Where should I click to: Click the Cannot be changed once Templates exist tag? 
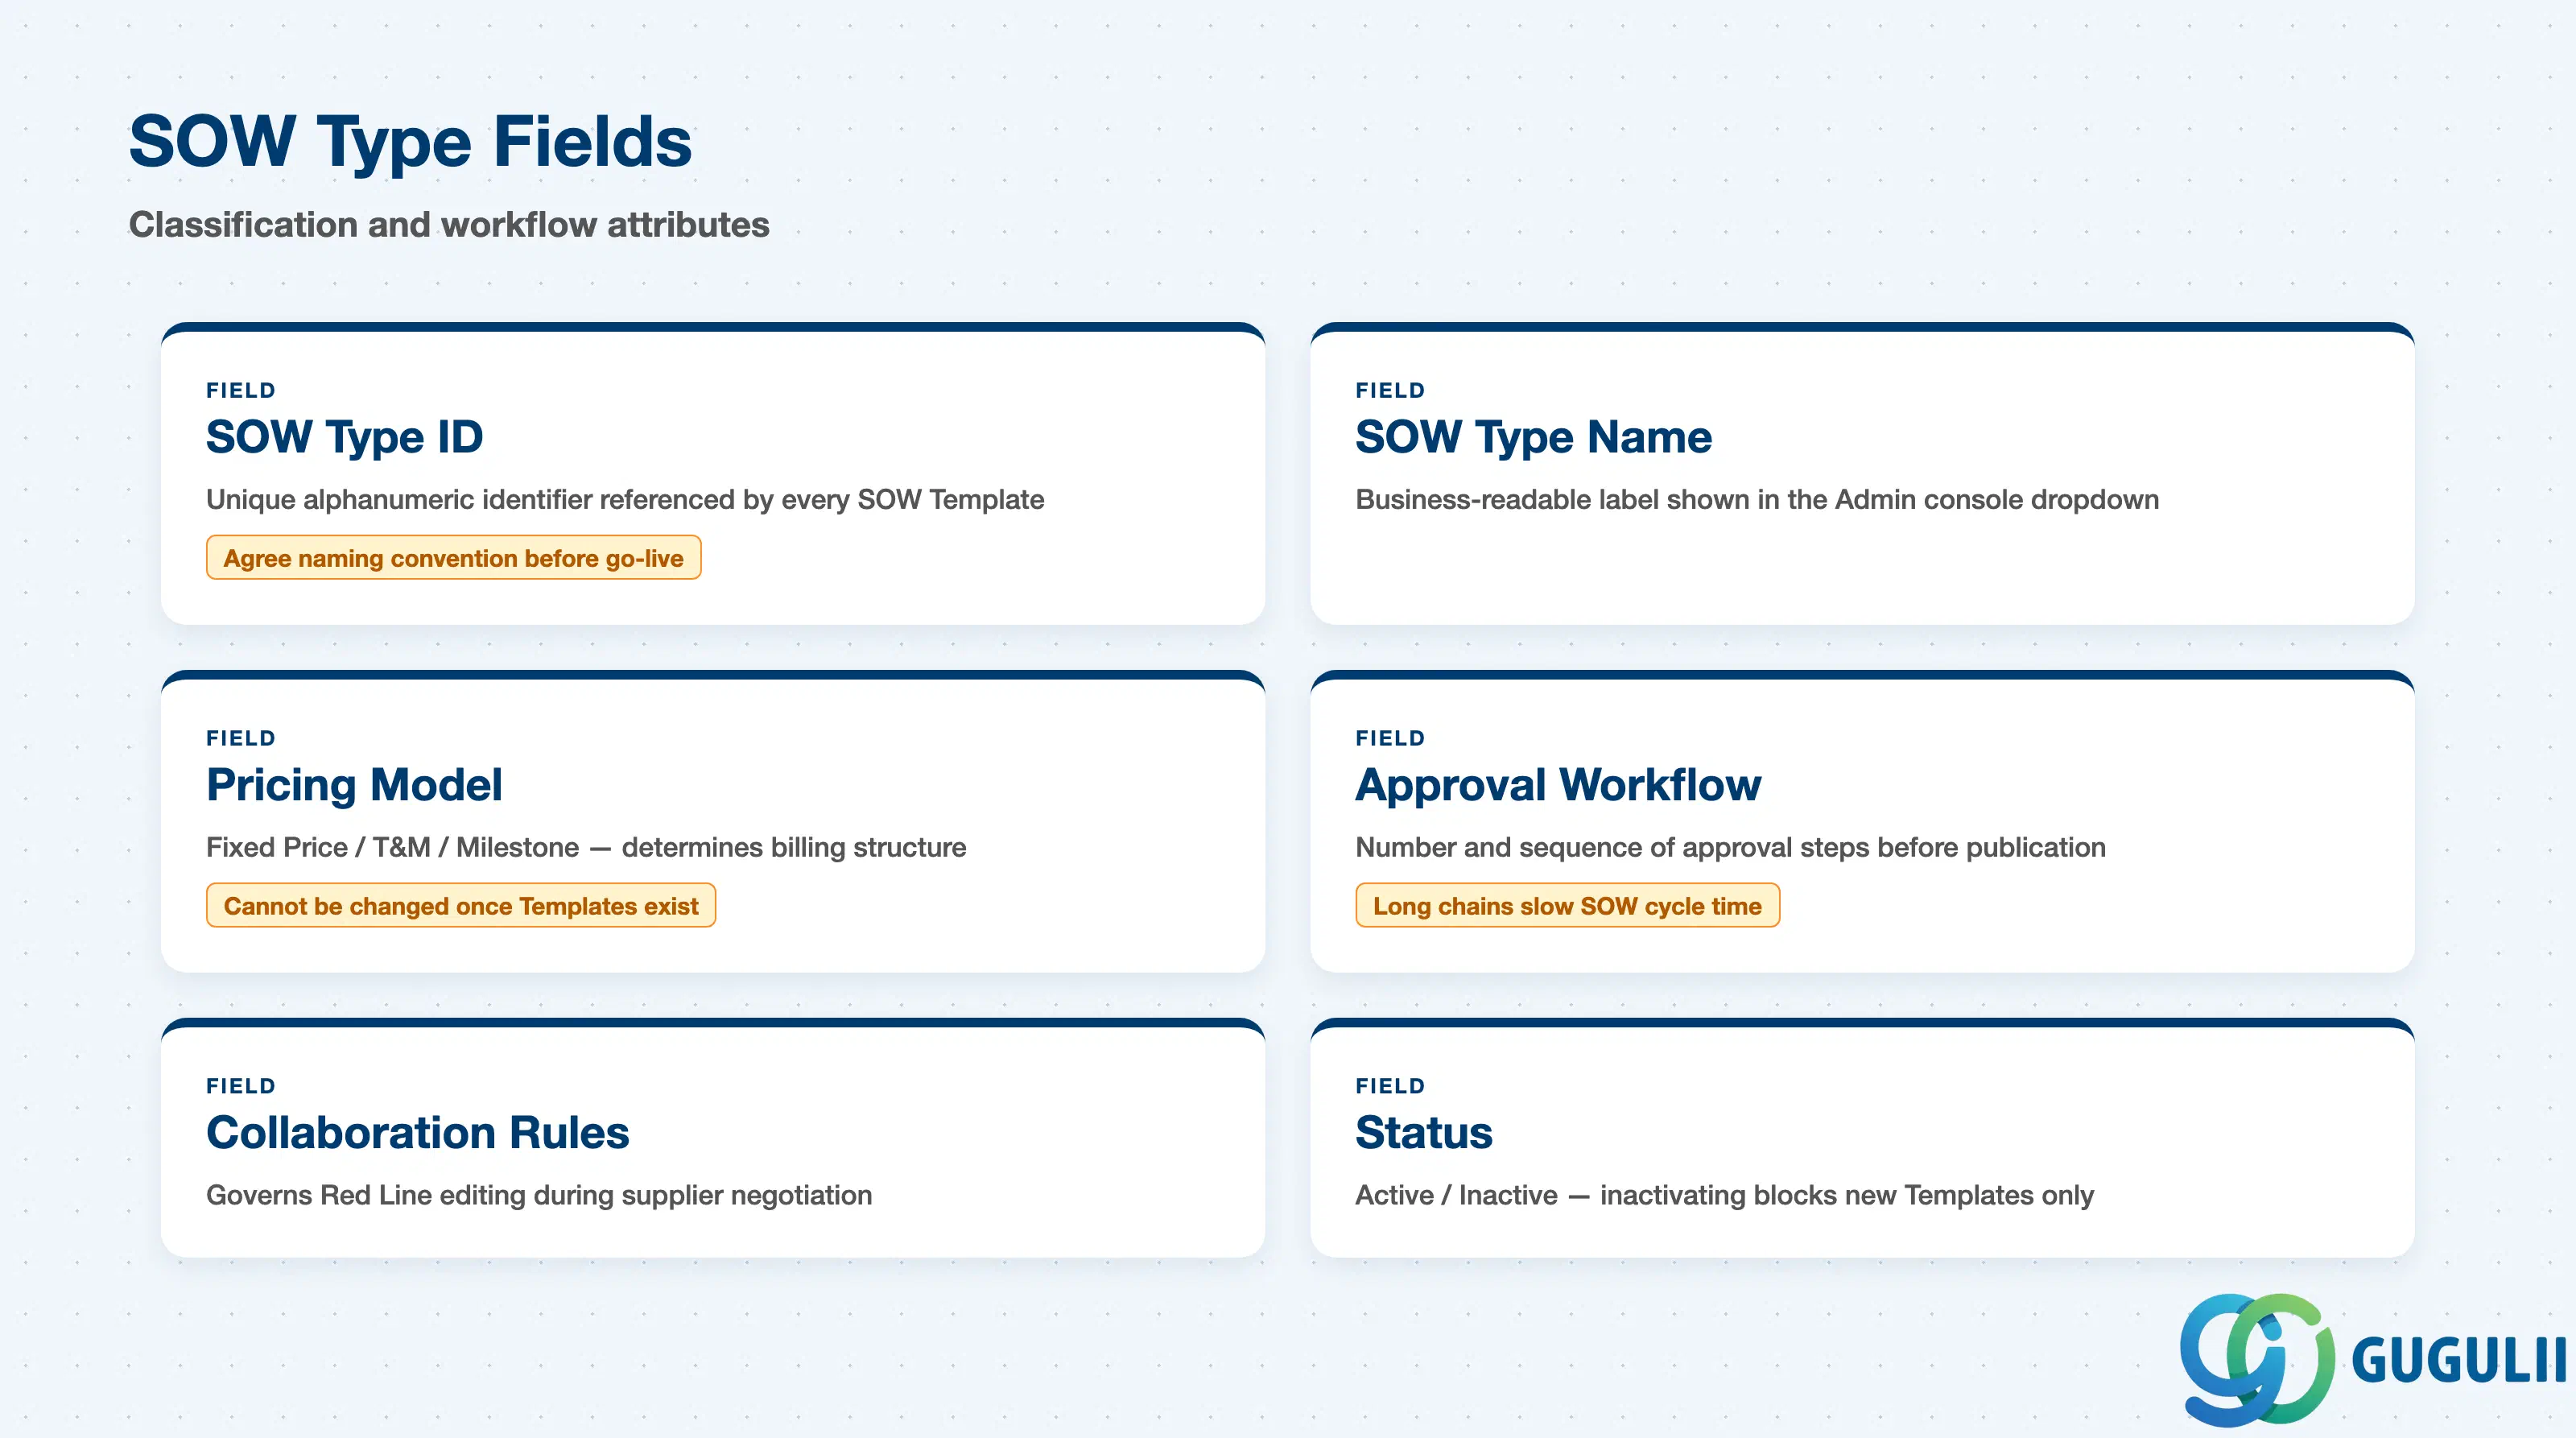pyautogui.click(x=461, y=906)
